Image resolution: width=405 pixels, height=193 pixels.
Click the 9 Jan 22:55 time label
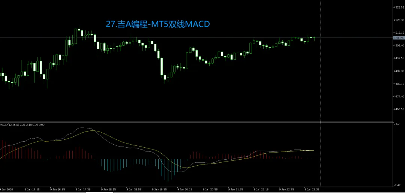pyautogui.click(x=287, y=189)
